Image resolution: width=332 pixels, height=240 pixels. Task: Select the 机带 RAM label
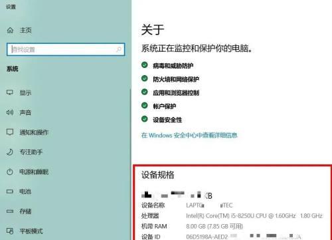point(154,226)
